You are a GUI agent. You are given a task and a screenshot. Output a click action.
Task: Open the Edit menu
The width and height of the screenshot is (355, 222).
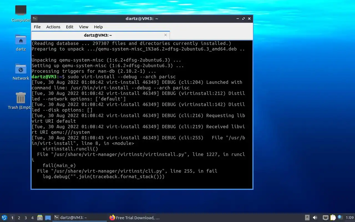tap(70, 27)
